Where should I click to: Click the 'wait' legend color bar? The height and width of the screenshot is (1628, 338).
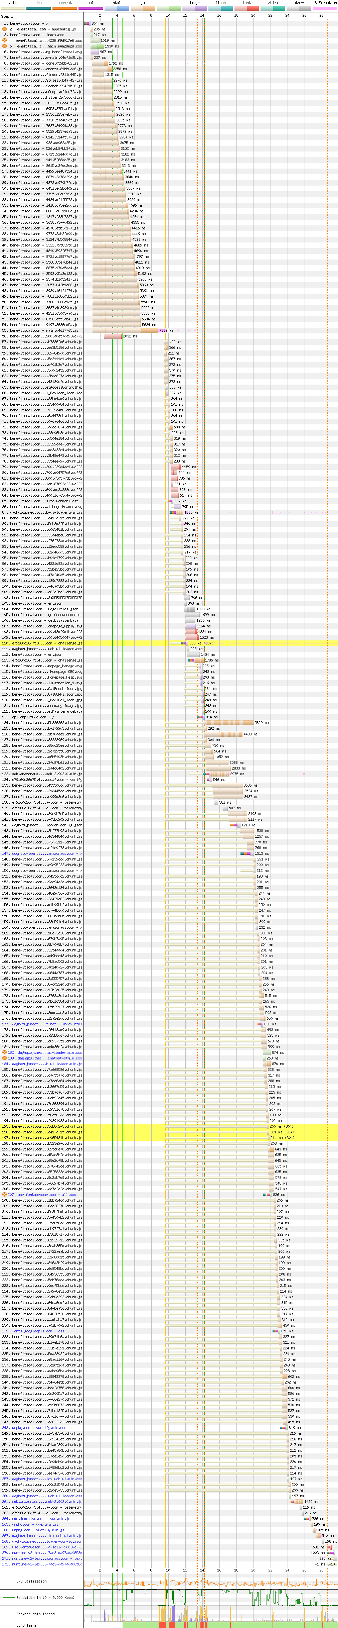13,8
